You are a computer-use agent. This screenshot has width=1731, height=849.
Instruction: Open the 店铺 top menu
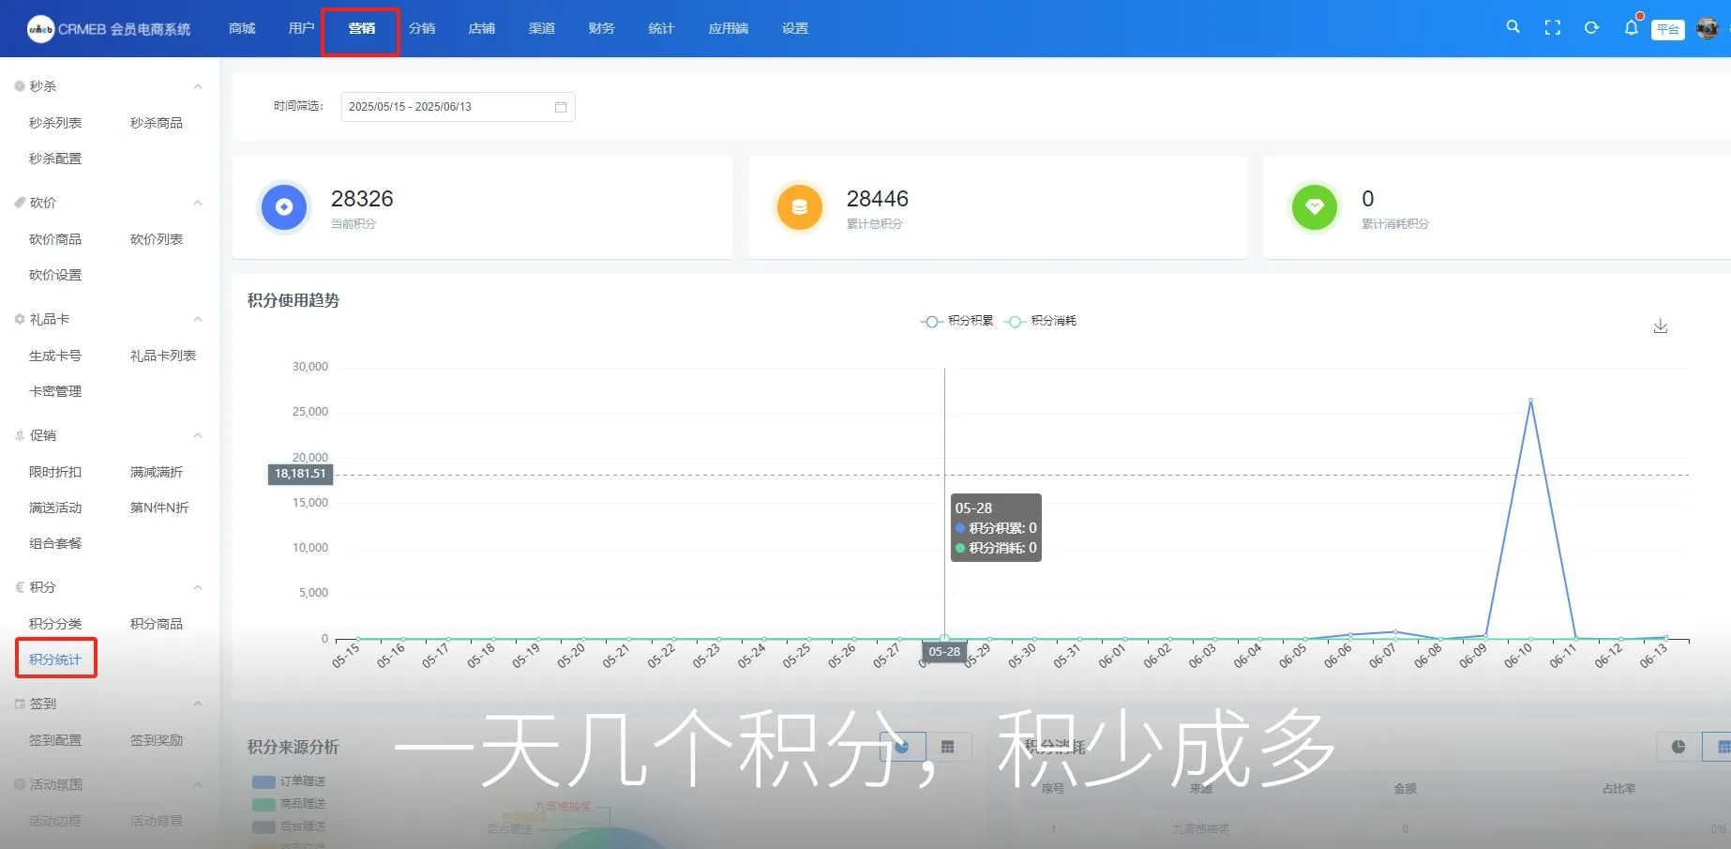click(482, 28)
